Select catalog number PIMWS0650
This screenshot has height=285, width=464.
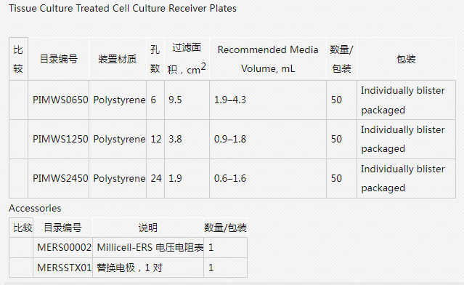60,100
